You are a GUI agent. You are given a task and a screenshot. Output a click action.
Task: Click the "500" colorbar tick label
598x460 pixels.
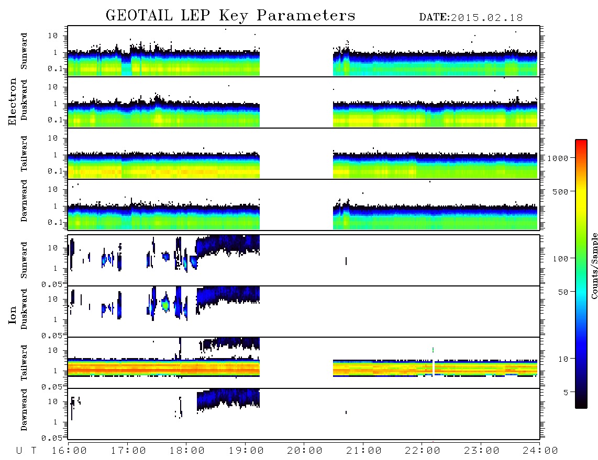click(x=560, y=191)
